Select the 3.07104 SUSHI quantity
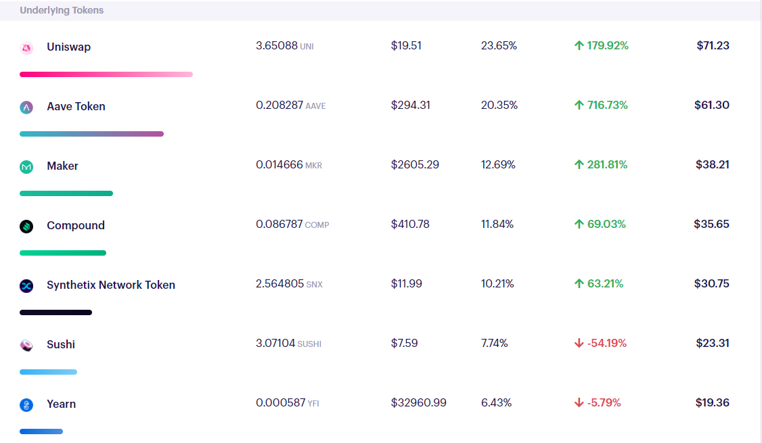This screenshot has height=443, width=762. pos(288,344)
